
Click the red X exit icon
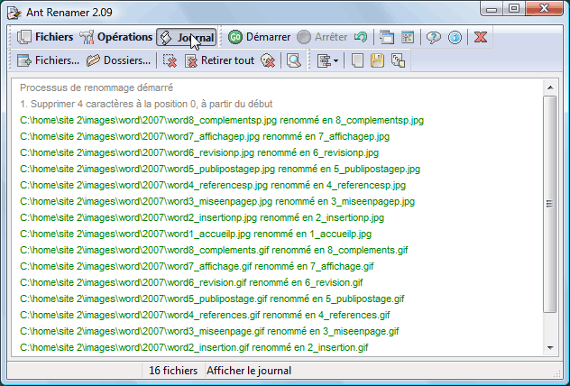pyautogui.click(x=482, y=37)
